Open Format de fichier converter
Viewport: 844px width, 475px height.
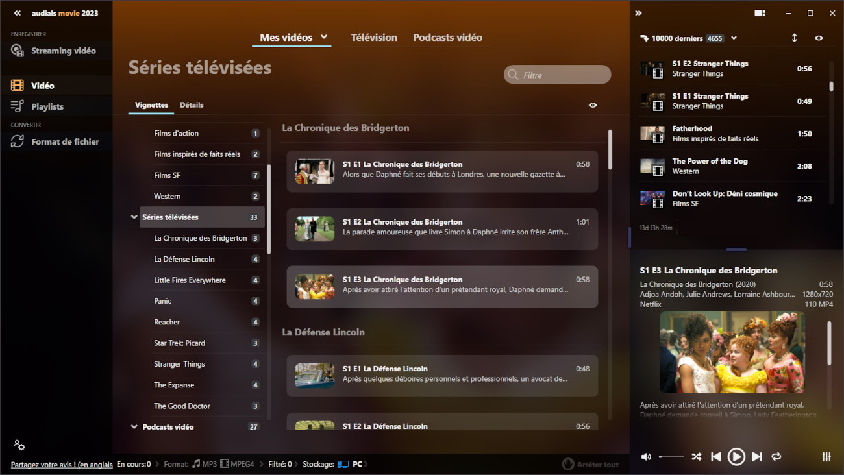click(x=56, y=141)
